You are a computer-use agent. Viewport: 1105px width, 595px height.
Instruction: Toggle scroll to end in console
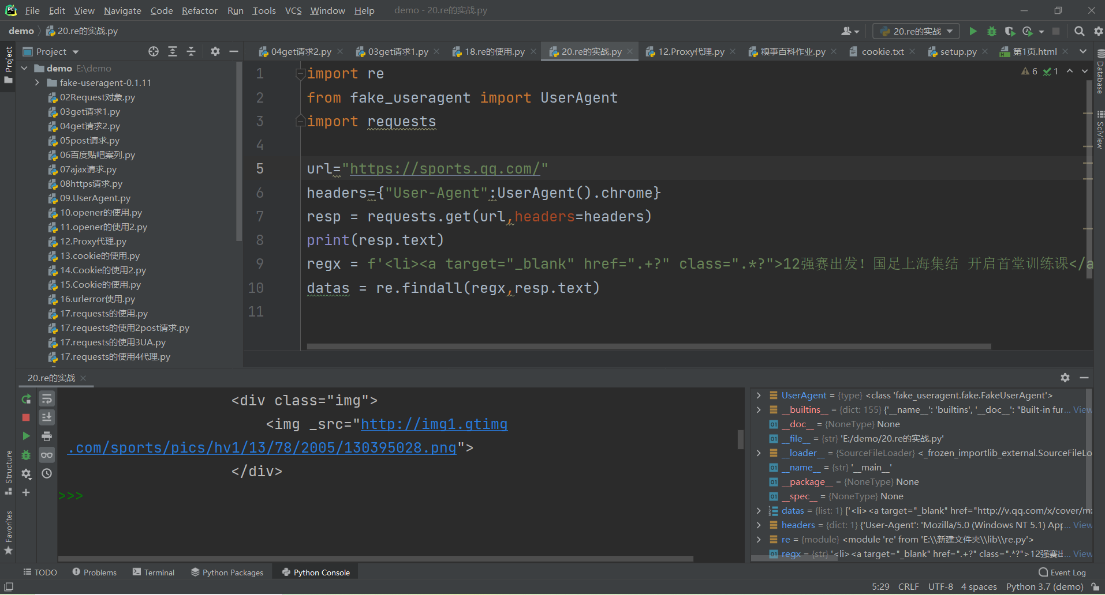(47, 417)
